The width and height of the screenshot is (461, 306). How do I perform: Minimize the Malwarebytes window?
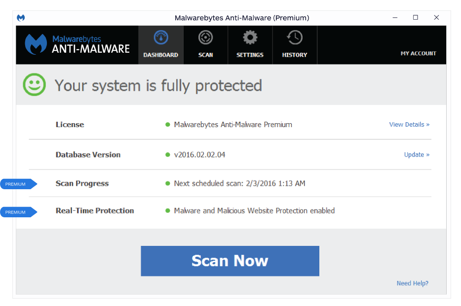tap(395, 18)
